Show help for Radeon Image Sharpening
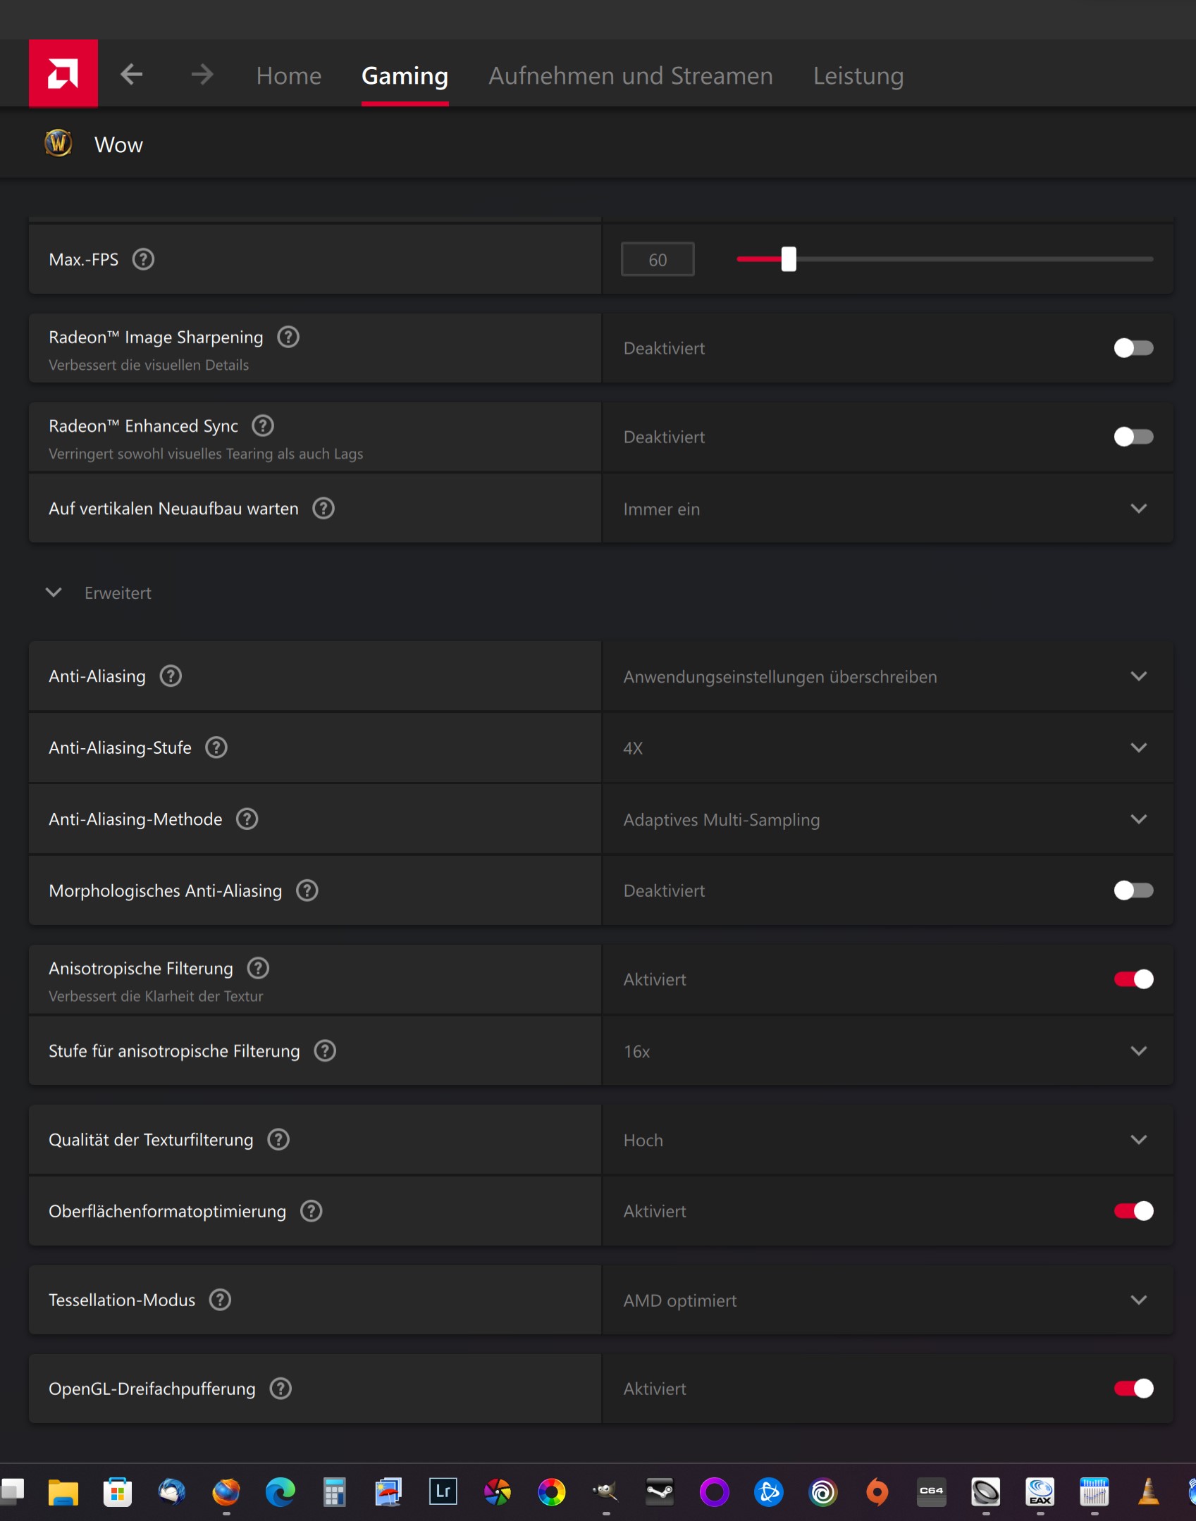This screenshot has height=1521, width=1196. [x=288, y=337]
